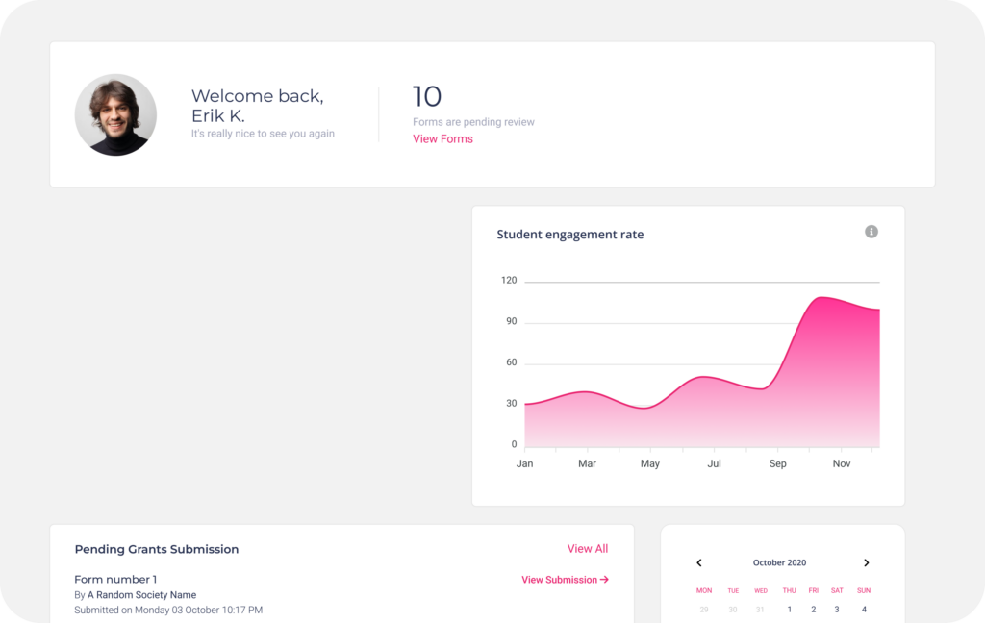Click the SUN column header in calendar

[863, 590]
